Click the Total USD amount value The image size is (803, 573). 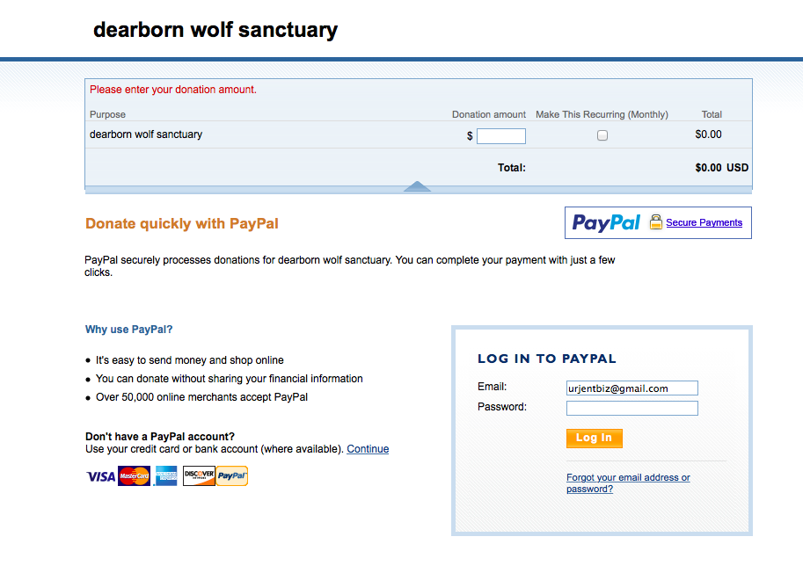(x=721, y=168)
